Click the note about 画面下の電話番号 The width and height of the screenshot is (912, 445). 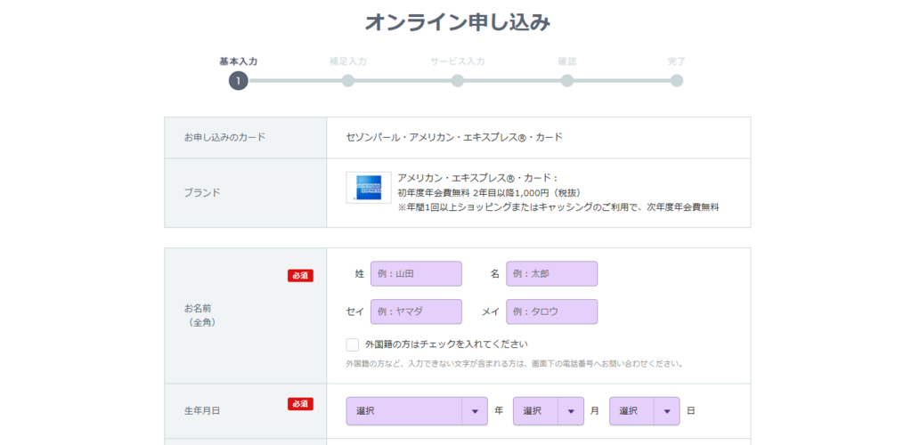(x=514, y=364)
